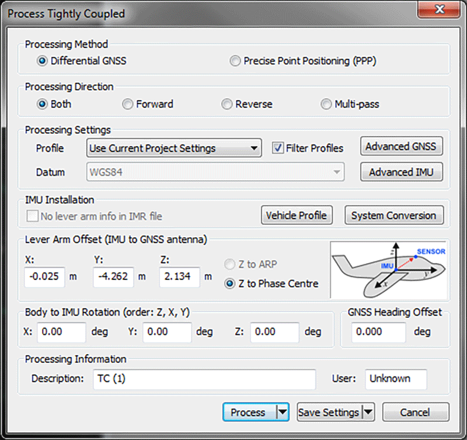Expand Save Settings dropdown arrow
467x440 pixels.
point(368,413)
